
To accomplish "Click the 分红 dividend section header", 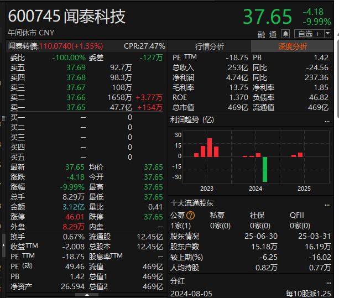I will [178, 281].
